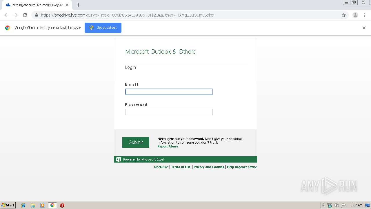Bookmark this page with the star
Screen dimensions: 371x209
click(x=344, y=15)
